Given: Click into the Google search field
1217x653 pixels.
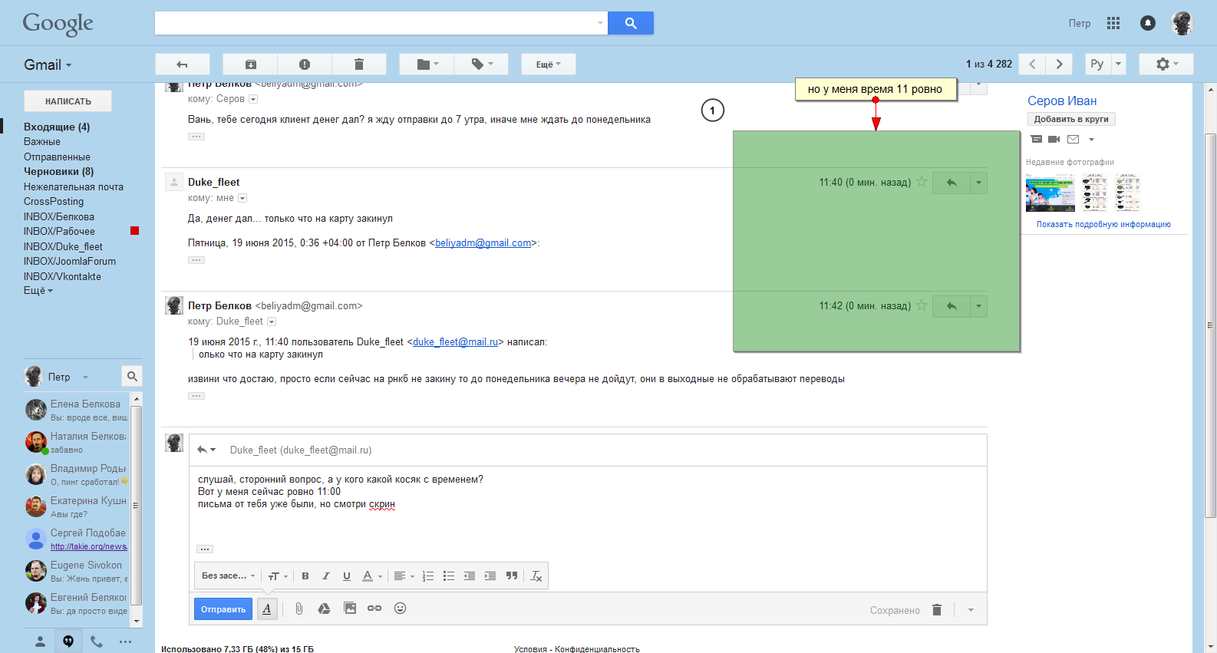Looking at the screenshot, I should click(381, 23).
